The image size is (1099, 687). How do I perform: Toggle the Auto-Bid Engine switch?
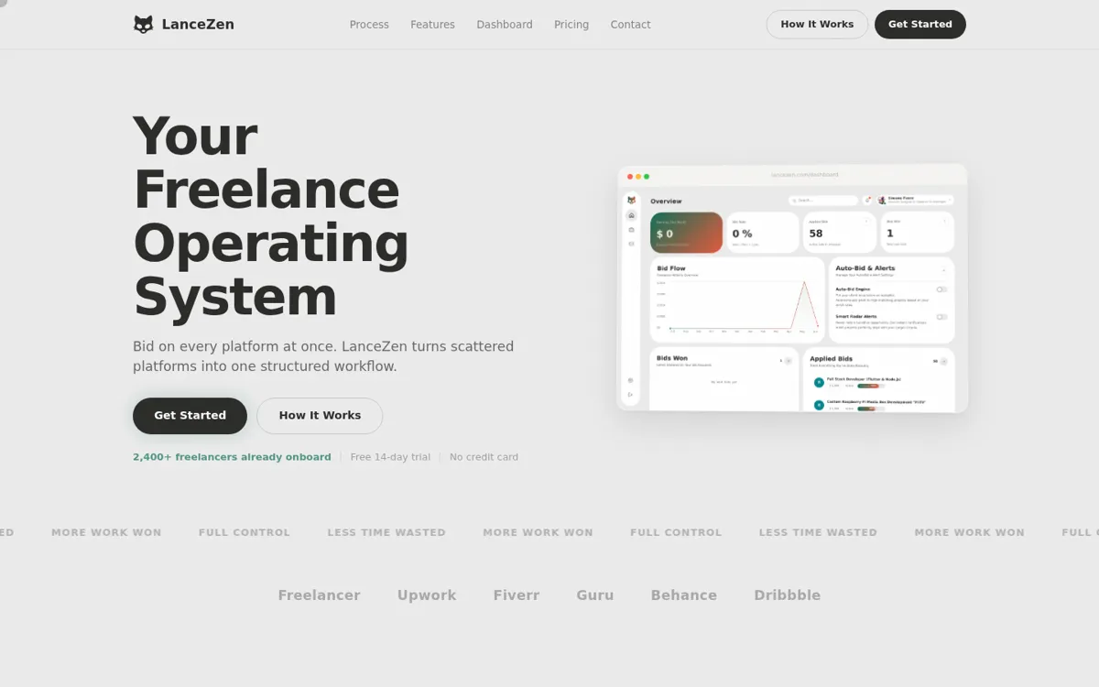click(941, 289)
